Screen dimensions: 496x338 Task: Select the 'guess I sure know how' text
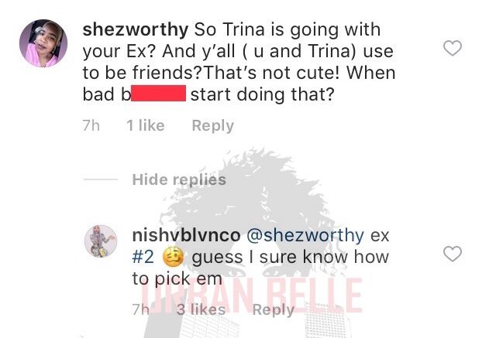[290, 258]
